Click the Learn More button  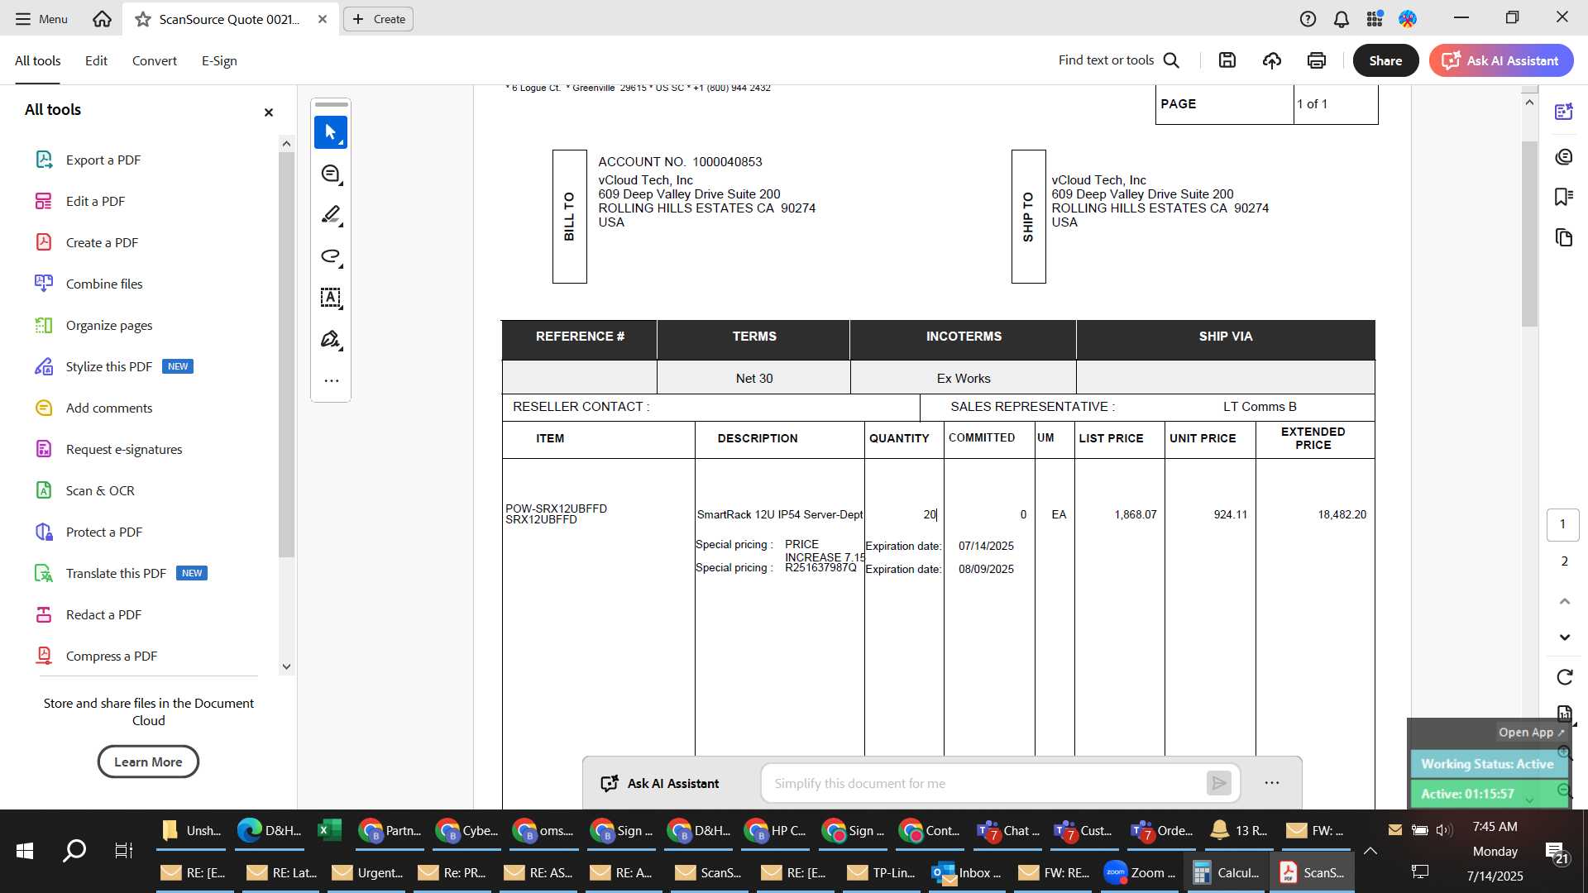(148, 762)
